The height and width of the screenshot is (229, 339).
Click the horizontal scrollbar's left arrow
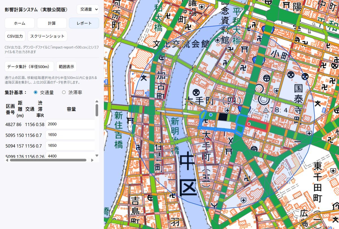pos(7,160)
